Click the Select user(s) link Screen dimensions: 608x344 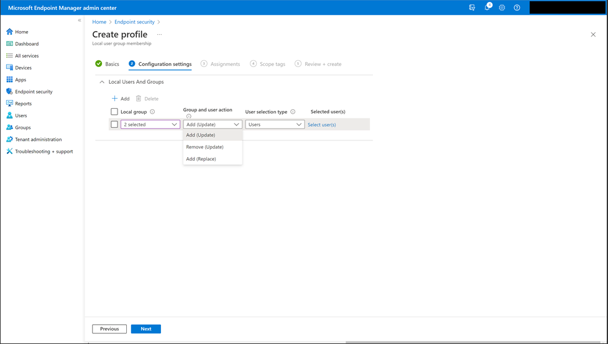click(322, 125)
